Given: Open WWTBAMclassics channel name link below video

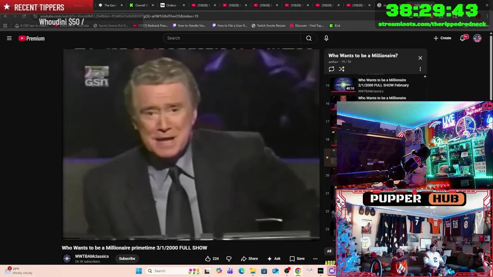Looking at the screenshot, I should pyautogui.click(x=92, y=256).
